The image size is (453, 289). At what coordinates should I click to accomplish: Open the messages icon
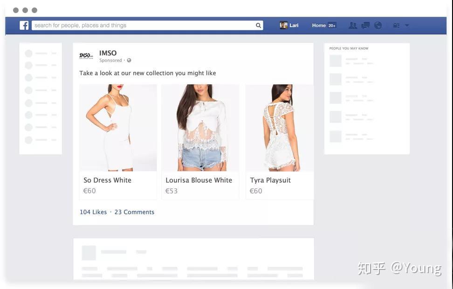365,26
